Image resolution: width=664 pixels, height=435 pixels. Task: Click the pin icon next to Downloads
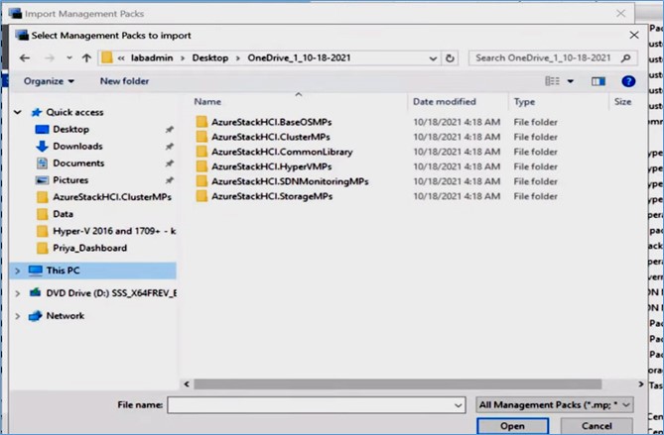coord(170,147)
